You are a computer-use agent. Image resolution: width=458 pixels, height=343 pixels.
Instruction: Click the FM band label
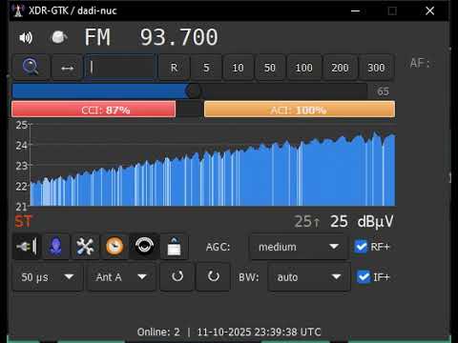97,37
